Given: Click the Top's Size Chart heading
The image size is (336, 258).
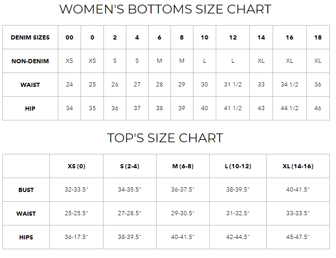Looking at the screenshot, I should [165, 138].
